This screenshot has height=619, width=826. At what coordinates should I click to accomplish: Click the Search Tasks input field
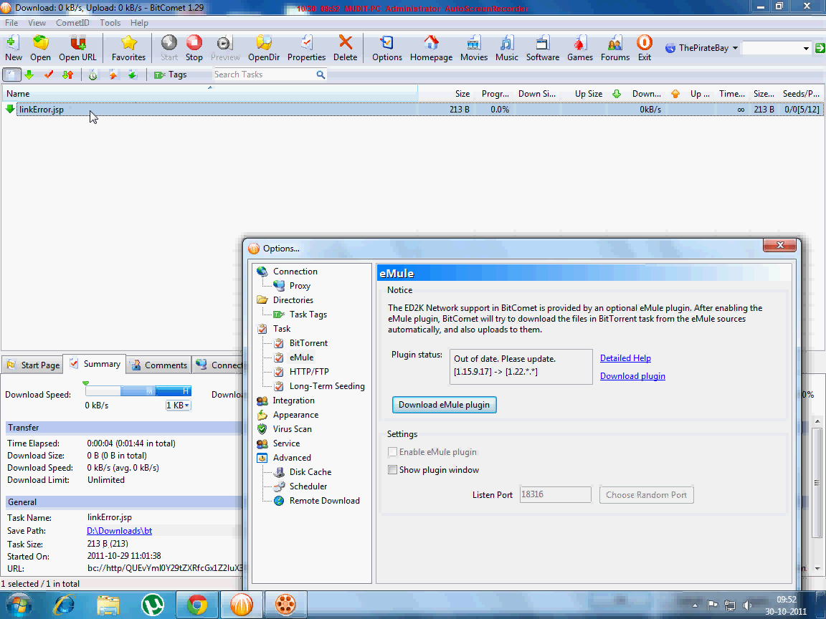click(264, 75)
